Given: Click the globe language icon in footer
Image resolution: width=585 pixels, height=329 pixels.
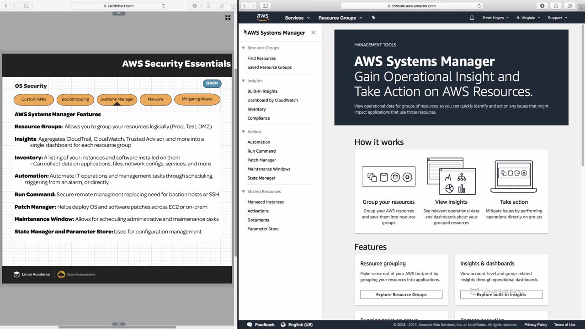Looking at the screenshot, I should pyautogui.click(x=283, y=324).
